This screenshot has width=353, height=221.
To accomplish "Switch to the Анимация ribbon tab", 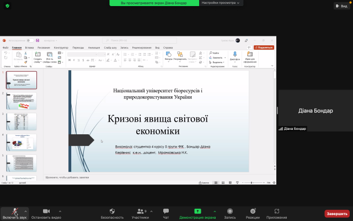I will click(94, 48).
